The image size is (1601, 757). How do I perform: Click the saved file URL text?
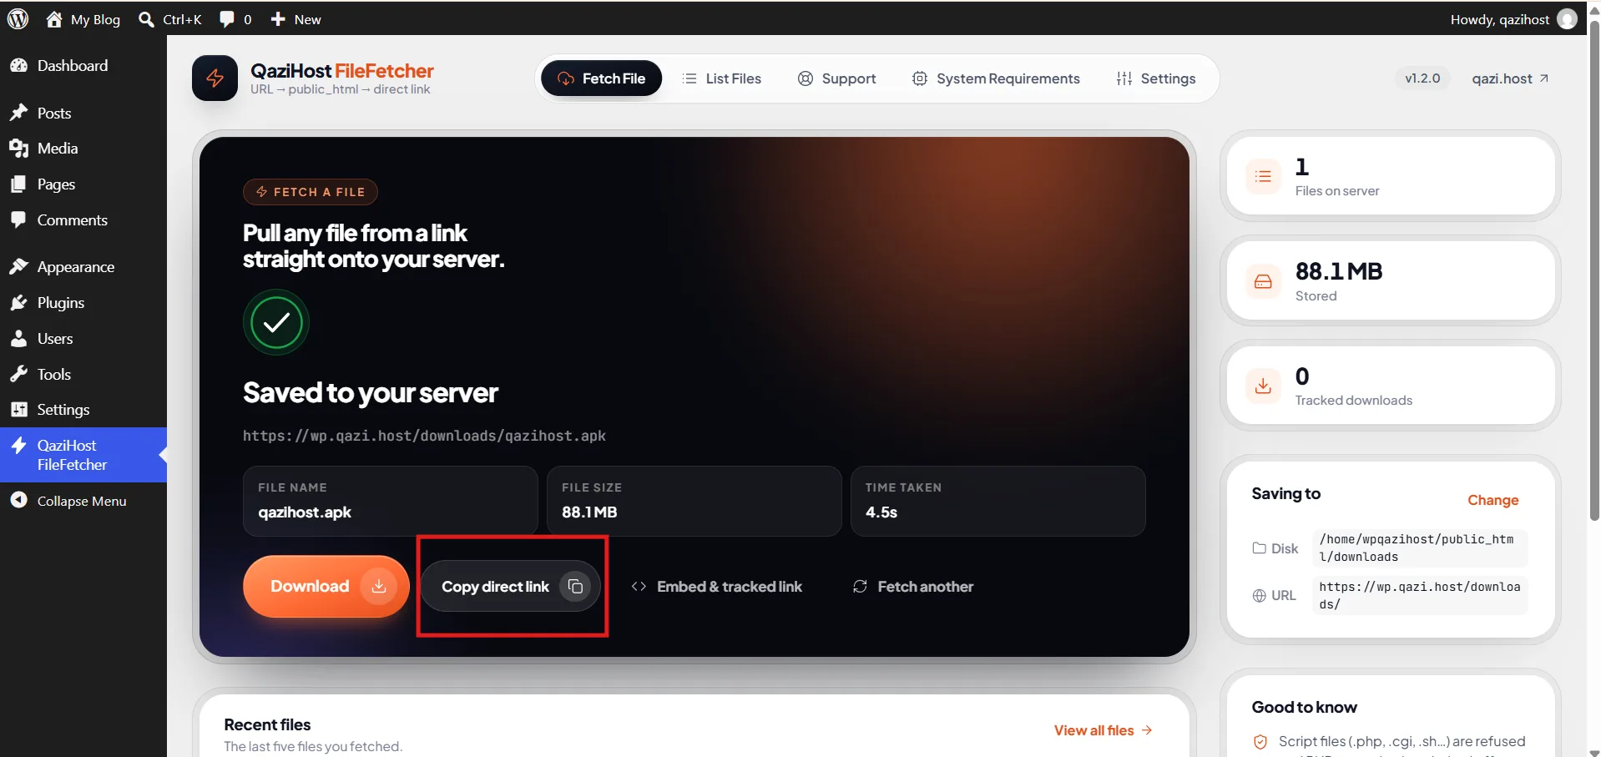click(424, 436)
